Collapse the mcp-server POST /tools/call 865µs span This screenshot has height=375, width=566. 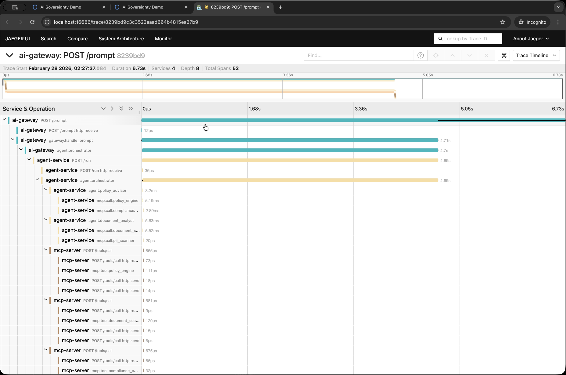[45, 250]
